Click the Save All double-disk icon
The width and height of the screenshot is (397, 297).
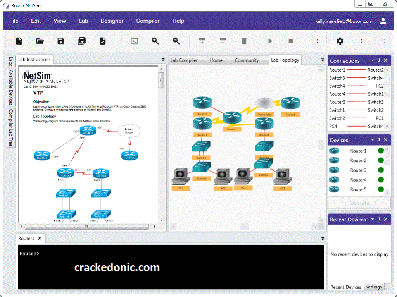81,41
